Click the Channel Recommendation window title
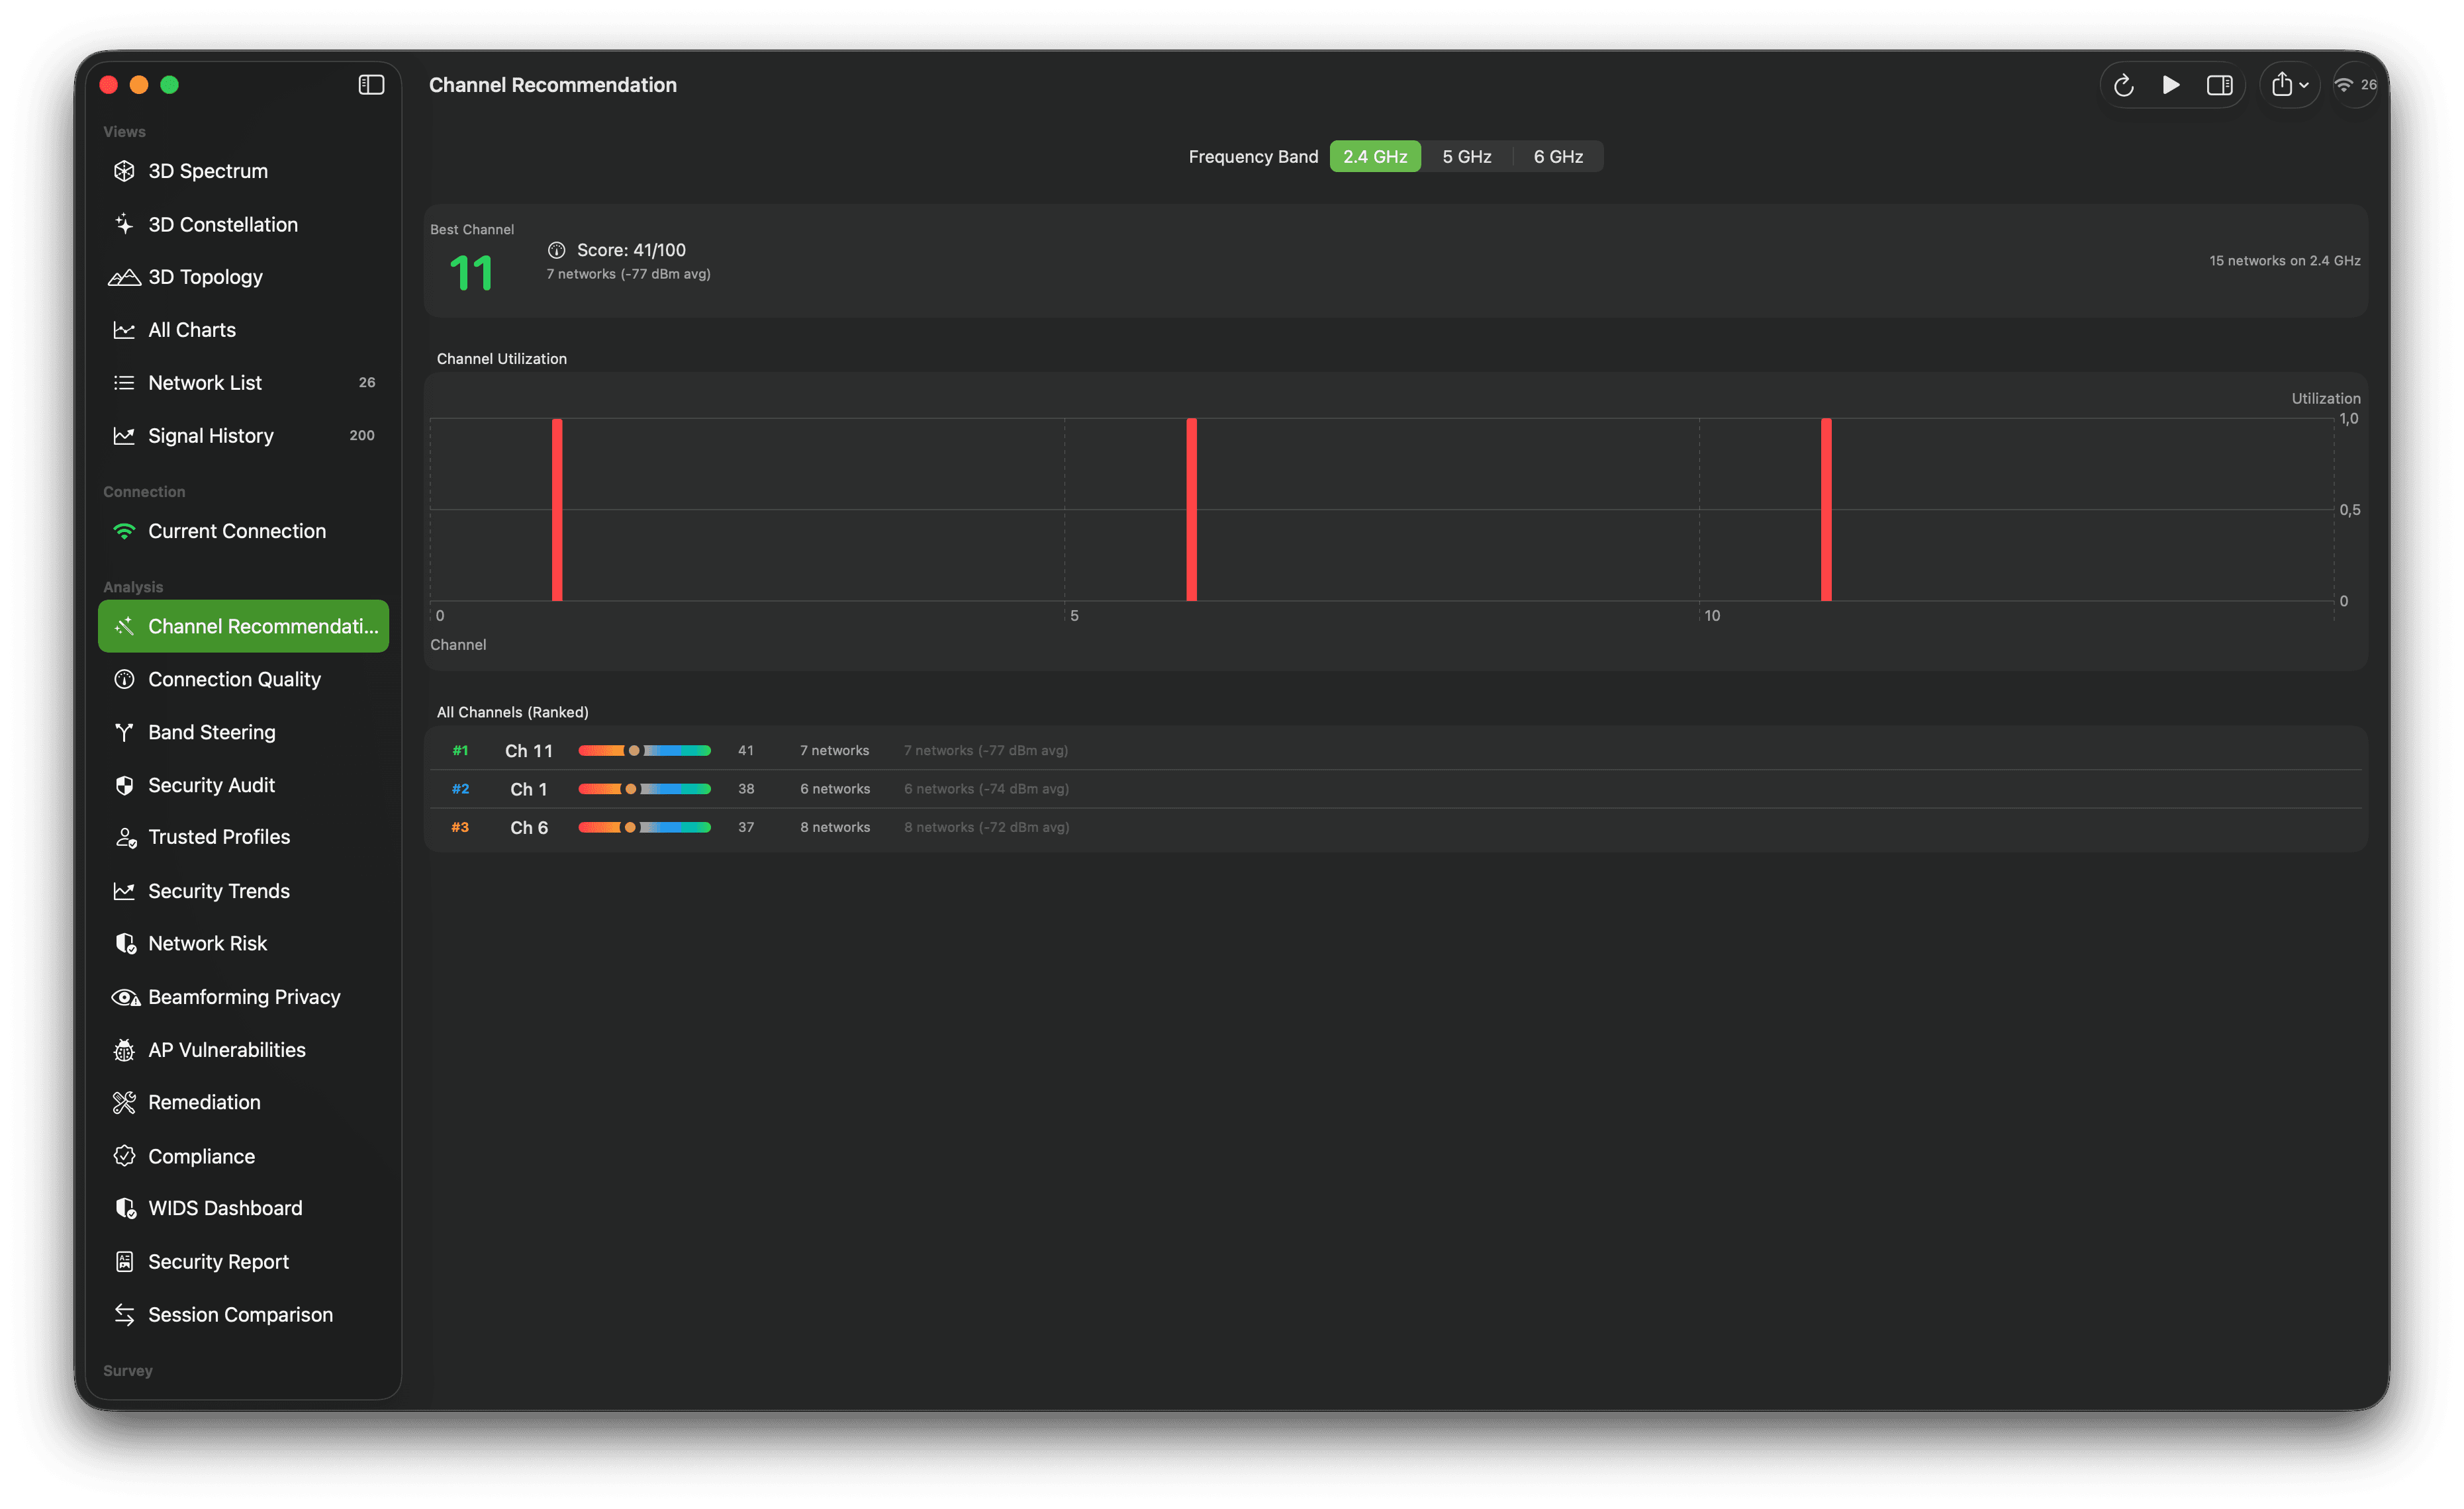Screen dimensions: 2464x1509 (553, 85)
